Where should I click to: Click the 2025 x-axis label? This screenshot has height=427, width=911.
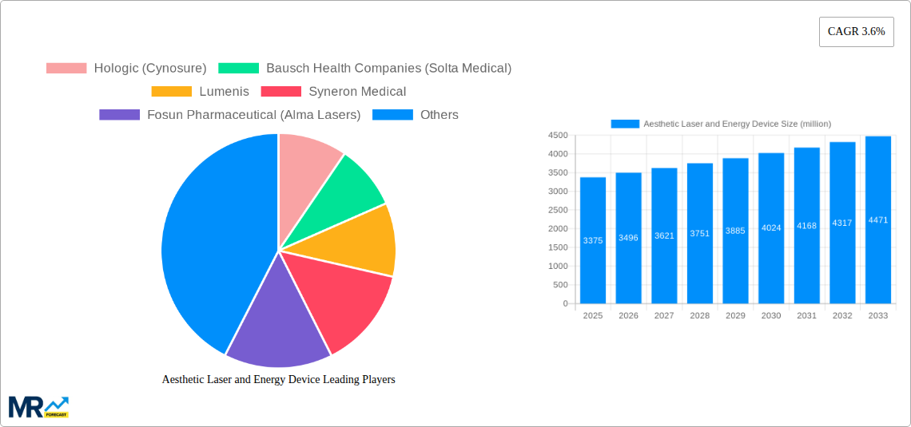click(x=593, y=315)
